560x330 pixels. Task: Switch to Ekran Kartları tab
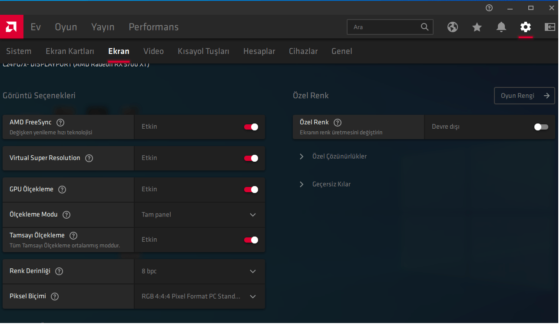pos(70,51)
